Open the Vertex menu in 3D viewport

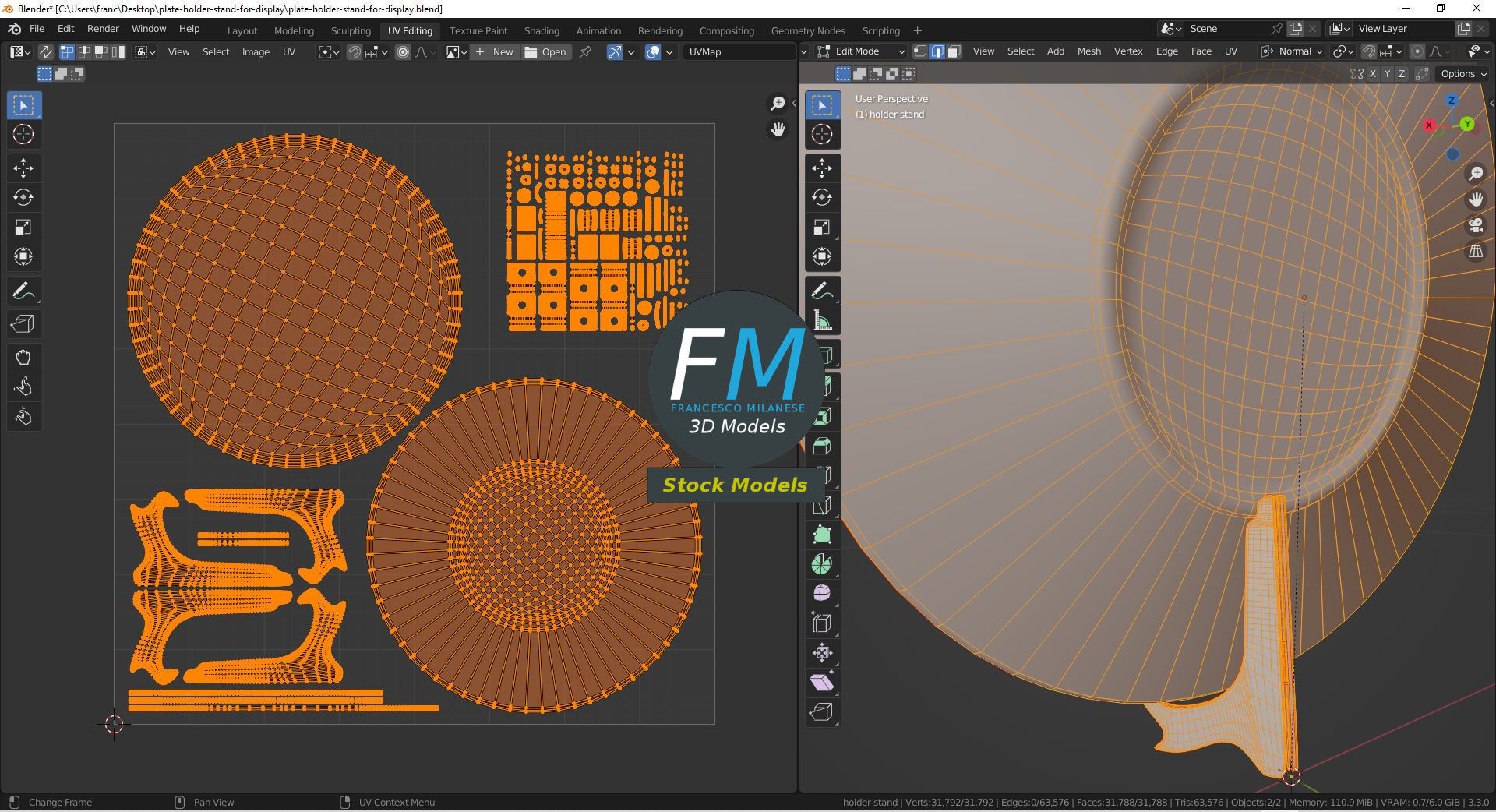point(1127,51)
